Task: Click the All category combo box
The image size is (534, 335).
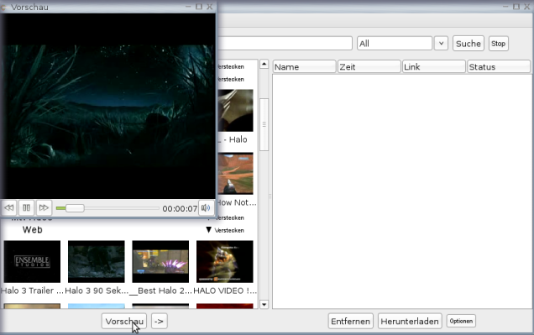Action: pyautogui.click(x=395, y=44)
